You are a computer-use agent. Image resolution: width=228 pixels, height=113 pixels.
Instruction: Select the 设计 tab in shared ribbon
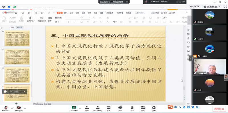[72, 13]
